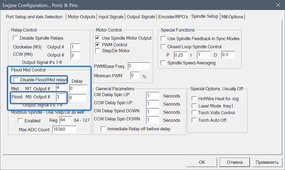Click the Max ADC Count field
The width and height of the screenshot is (285, 170).
tap(64, 130)
